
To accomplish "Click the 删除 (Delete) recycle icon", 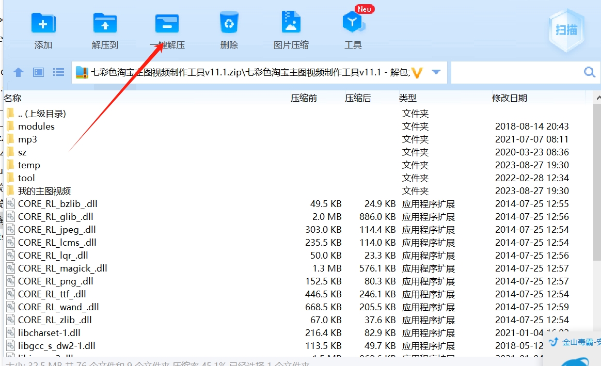I will coord(229,22).
